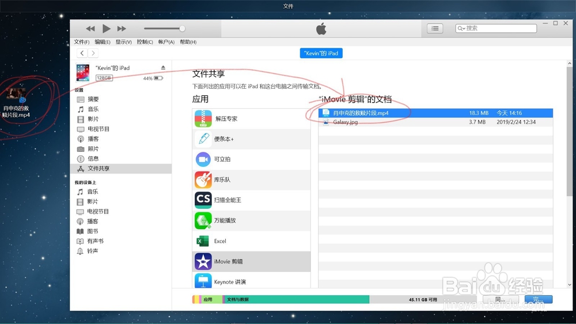Open the 帐户(A) menu

pyautogui.click(x=166, y=42)
